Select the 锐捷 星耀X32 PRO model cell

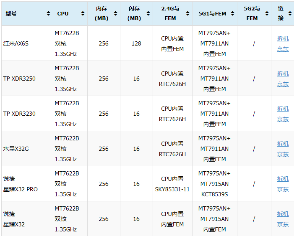pos(27,184)
